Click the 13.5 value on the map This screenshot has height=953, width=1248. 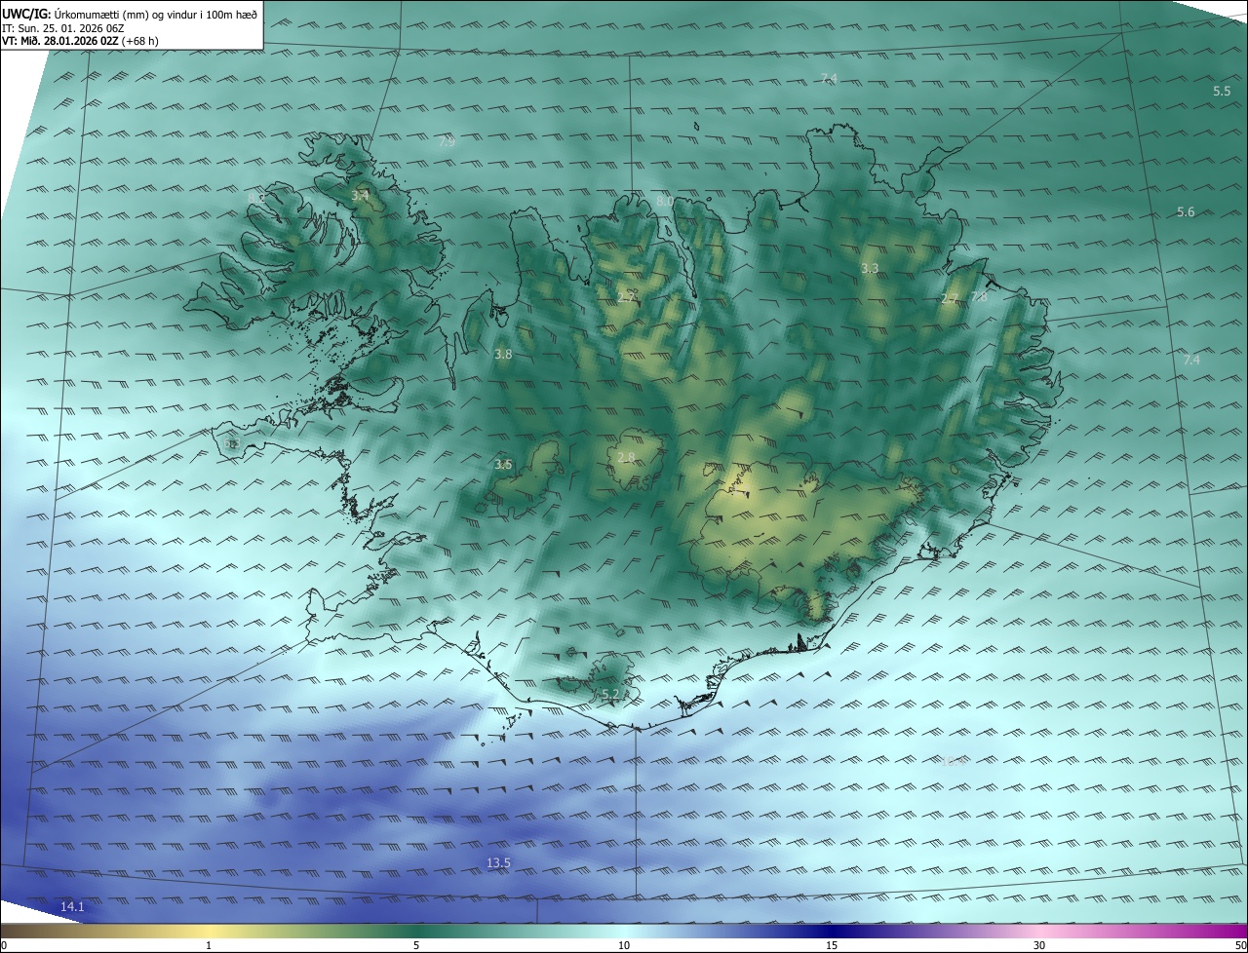click(498, 862)
